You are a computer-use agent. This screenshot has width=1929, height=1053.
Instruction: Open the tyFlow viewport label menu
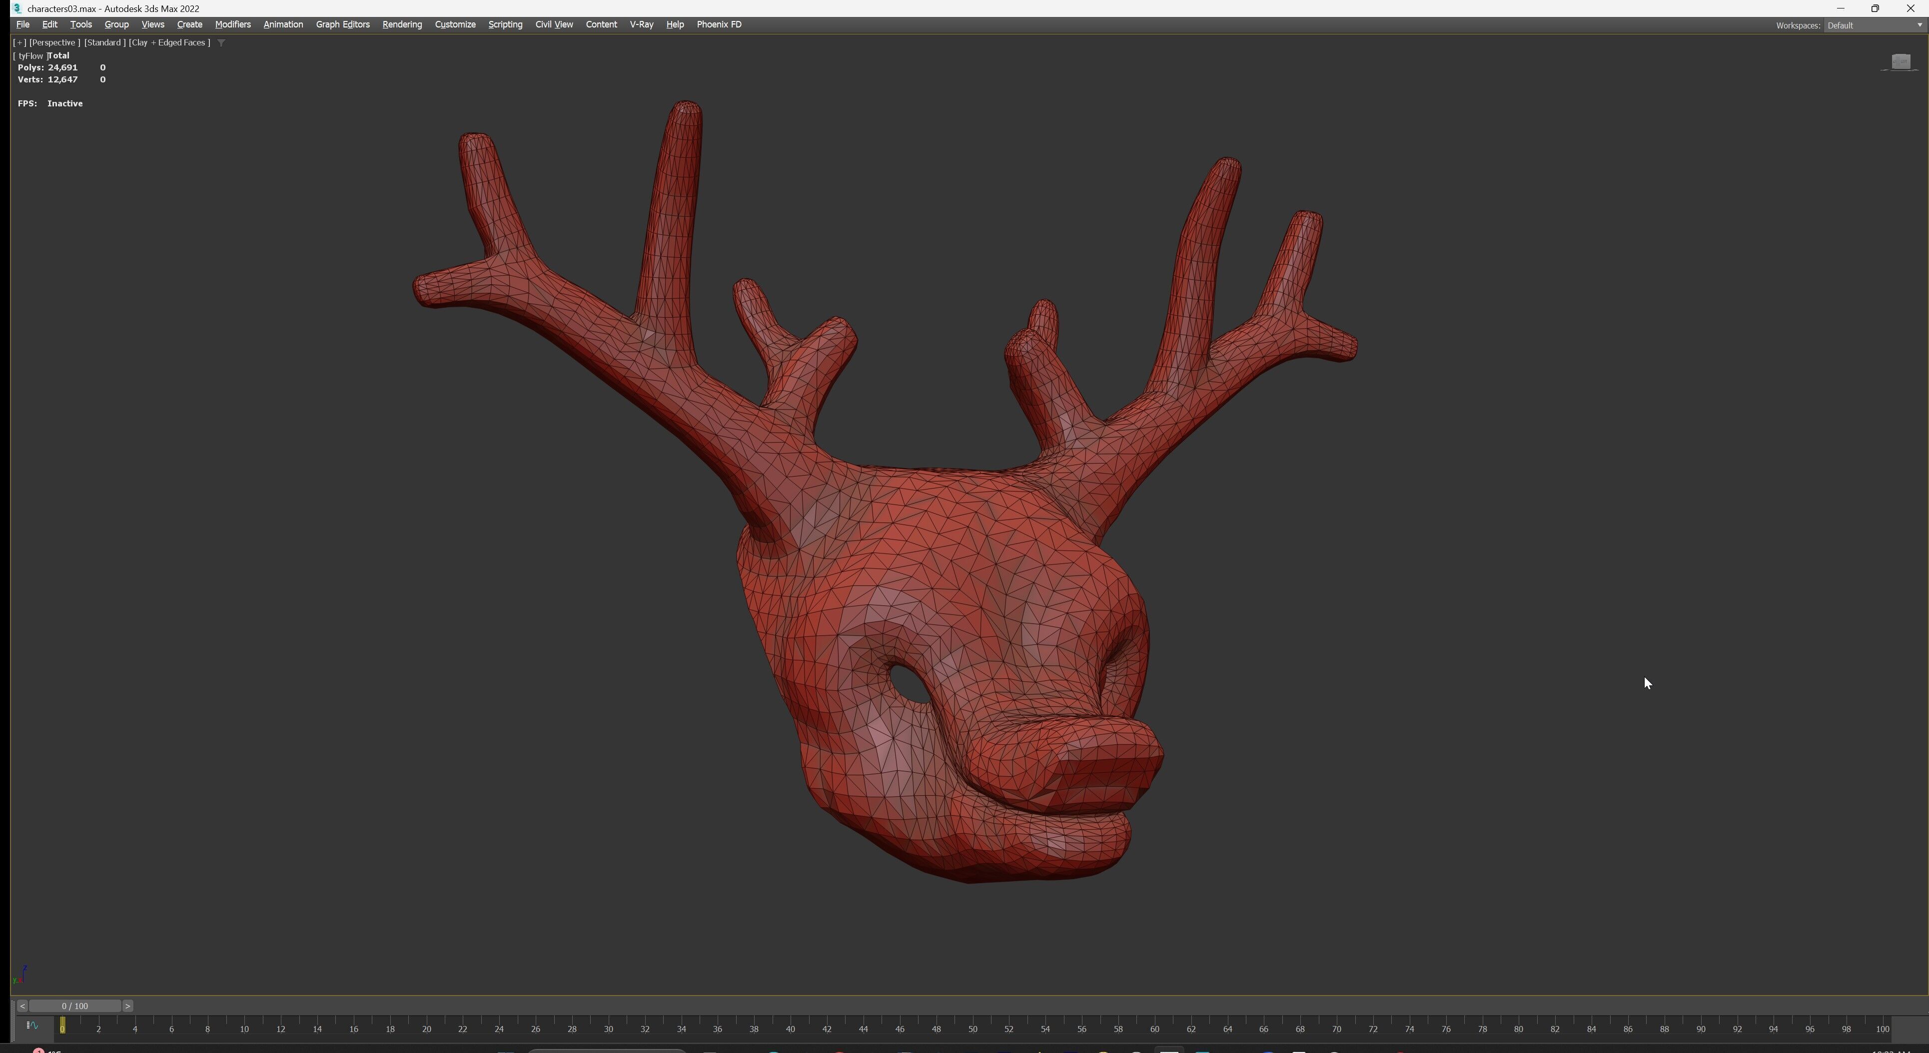(30, 55)
